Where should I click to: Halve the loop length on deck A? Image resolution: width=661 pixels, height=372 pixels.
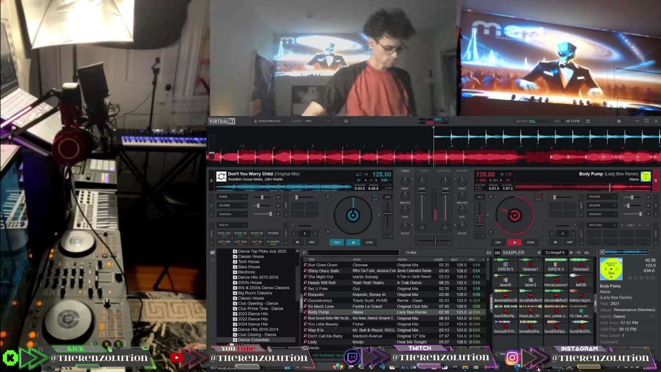tap(295, 234)
